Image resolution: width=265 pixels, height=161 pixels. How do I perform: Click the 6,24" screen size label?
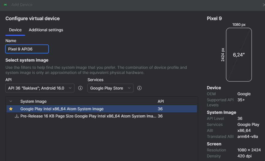(239, 55)
